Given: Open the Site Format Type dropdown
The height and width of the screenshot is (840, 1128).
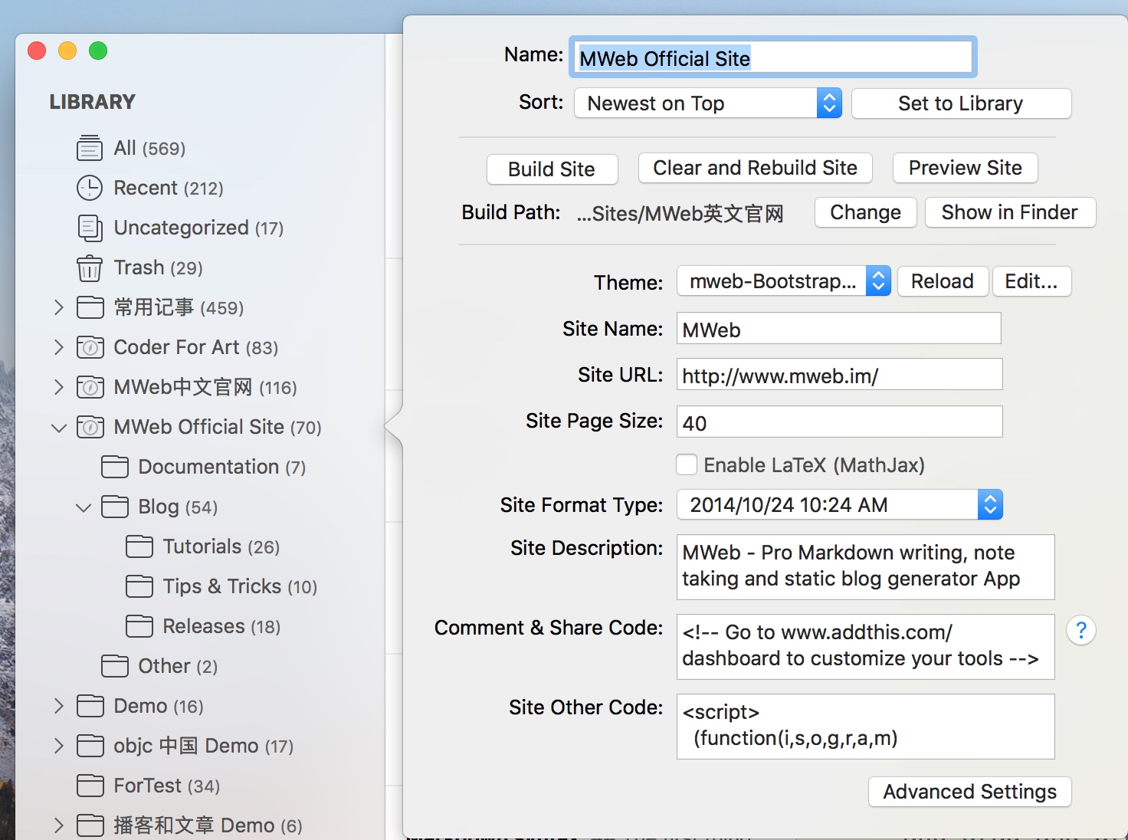Looking at the screenshot, I should coord(839,505).
